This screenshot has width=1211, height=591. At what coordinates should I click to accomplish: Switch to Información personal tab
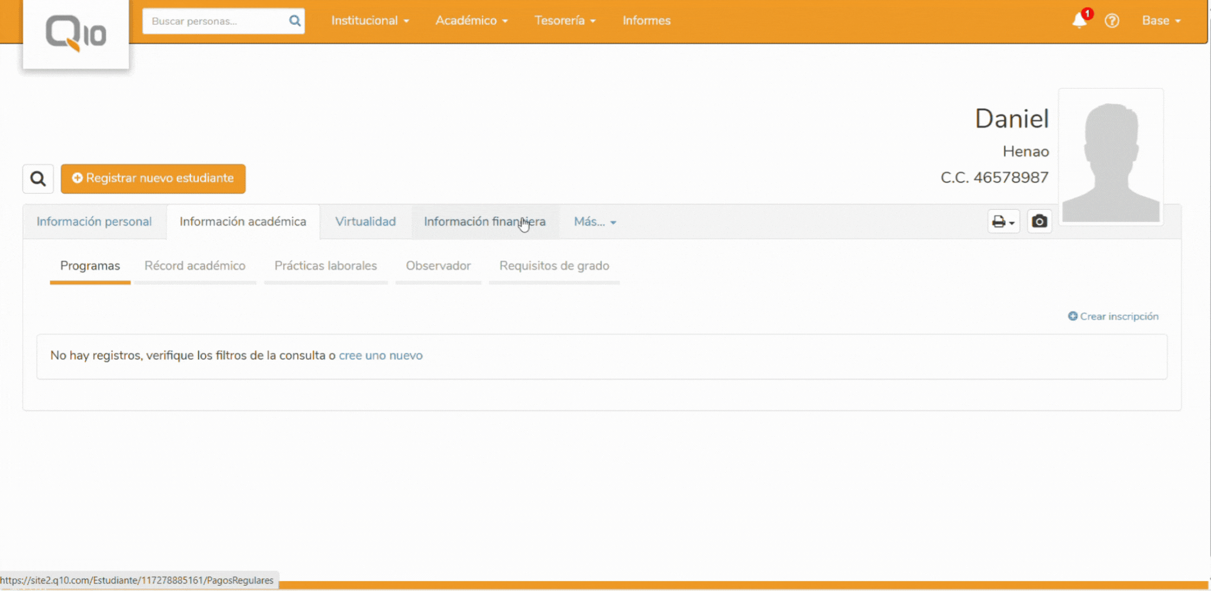point(94,222)
